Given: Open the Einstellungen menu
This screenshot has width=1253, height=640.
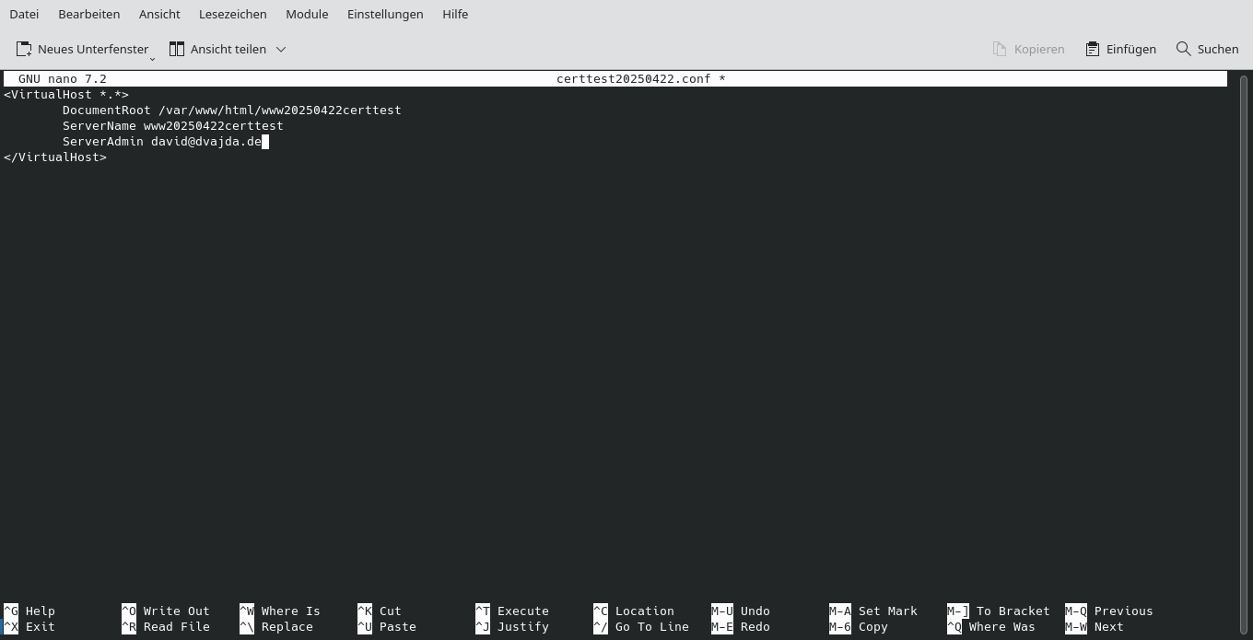Looking at the screenshot, I should 385,14.
